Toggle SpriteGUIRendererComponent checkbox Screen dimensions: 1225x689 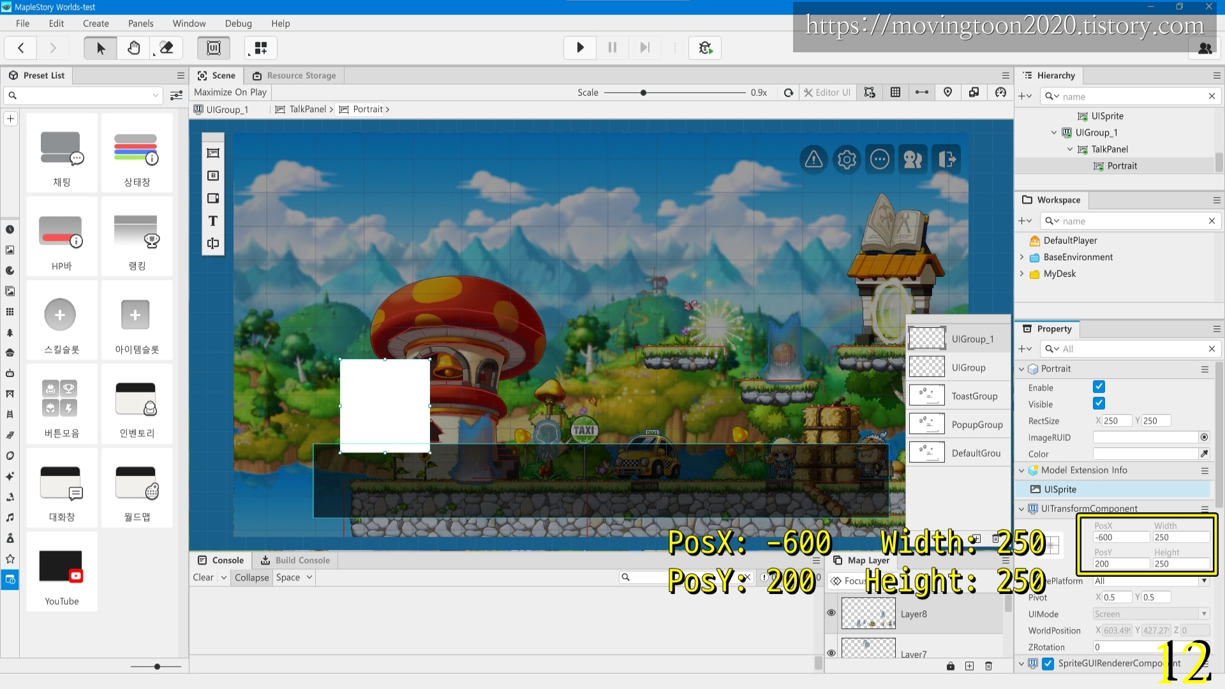[x=1048, y=663]
